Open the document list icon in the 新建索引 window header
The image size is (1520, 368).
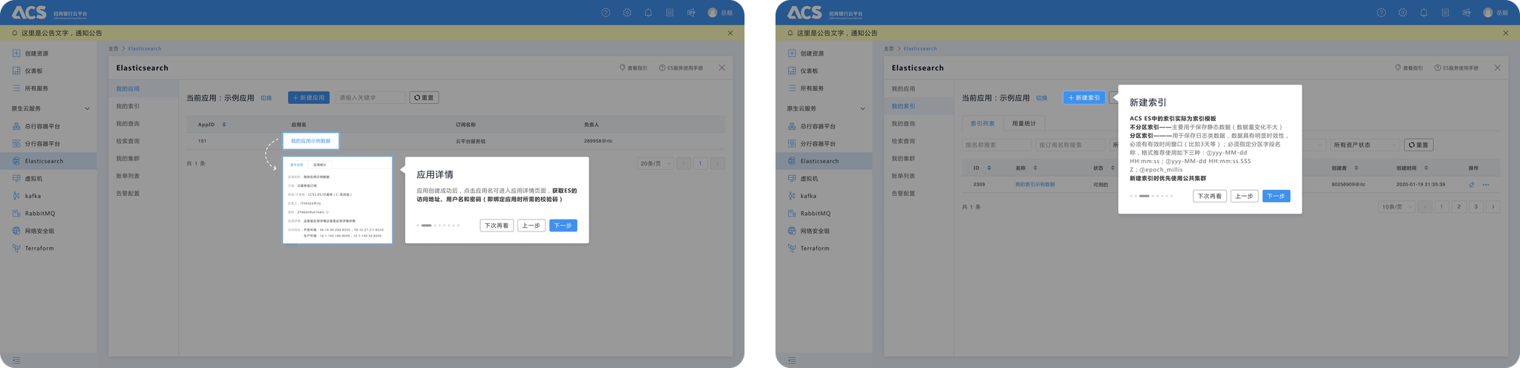point(1445,13)
